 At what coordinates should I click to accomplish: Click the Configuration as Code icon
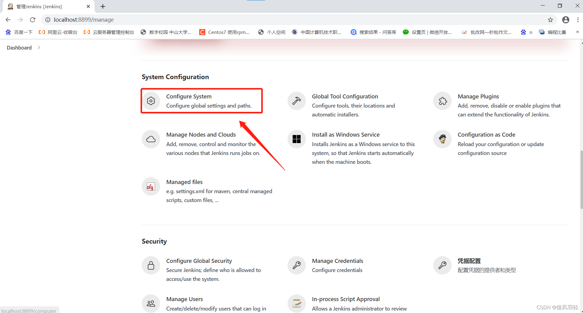pyautogui.click(x=442, y=139)
